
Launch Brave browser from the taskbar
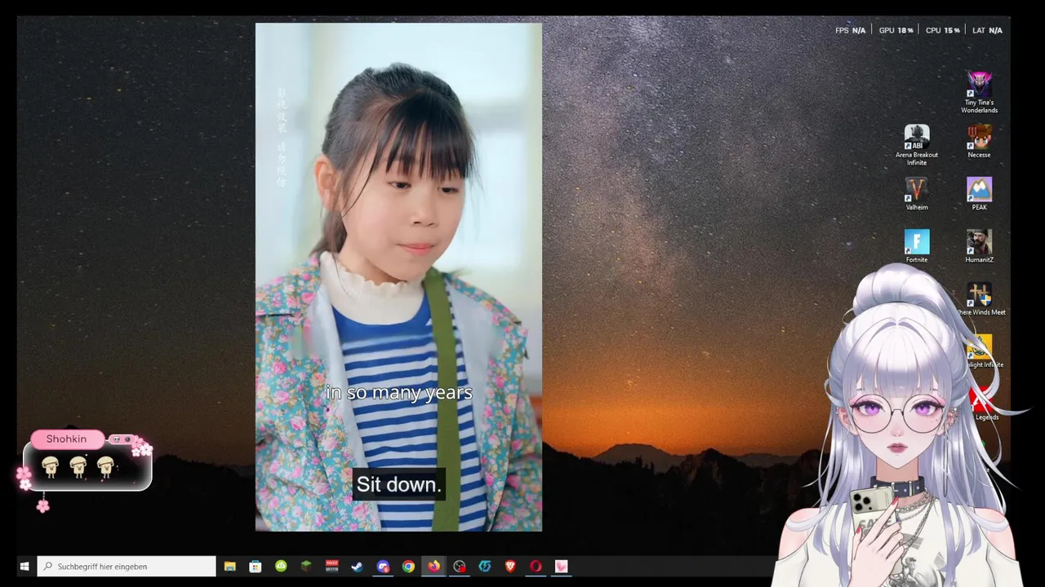[x=510, y=566]
